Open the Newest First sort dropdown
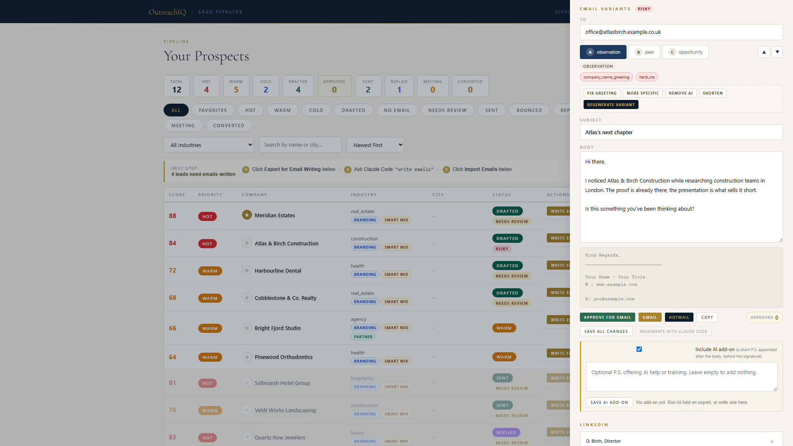Image resolution: width=793 pixels, height=446 pixels. (x=375, y=145)
